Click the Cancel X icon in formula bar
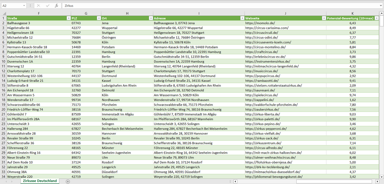Image resolution: width=384 pixels, height=184 pixels. [x=39, y=6]
